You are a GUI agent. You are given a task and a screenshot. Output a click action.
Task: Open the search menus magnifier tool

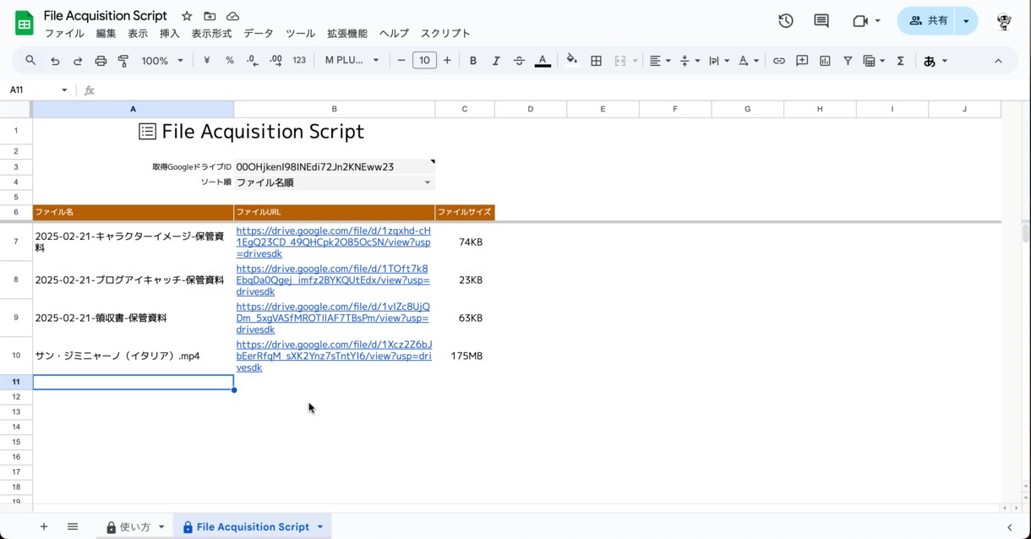(30, 61)
